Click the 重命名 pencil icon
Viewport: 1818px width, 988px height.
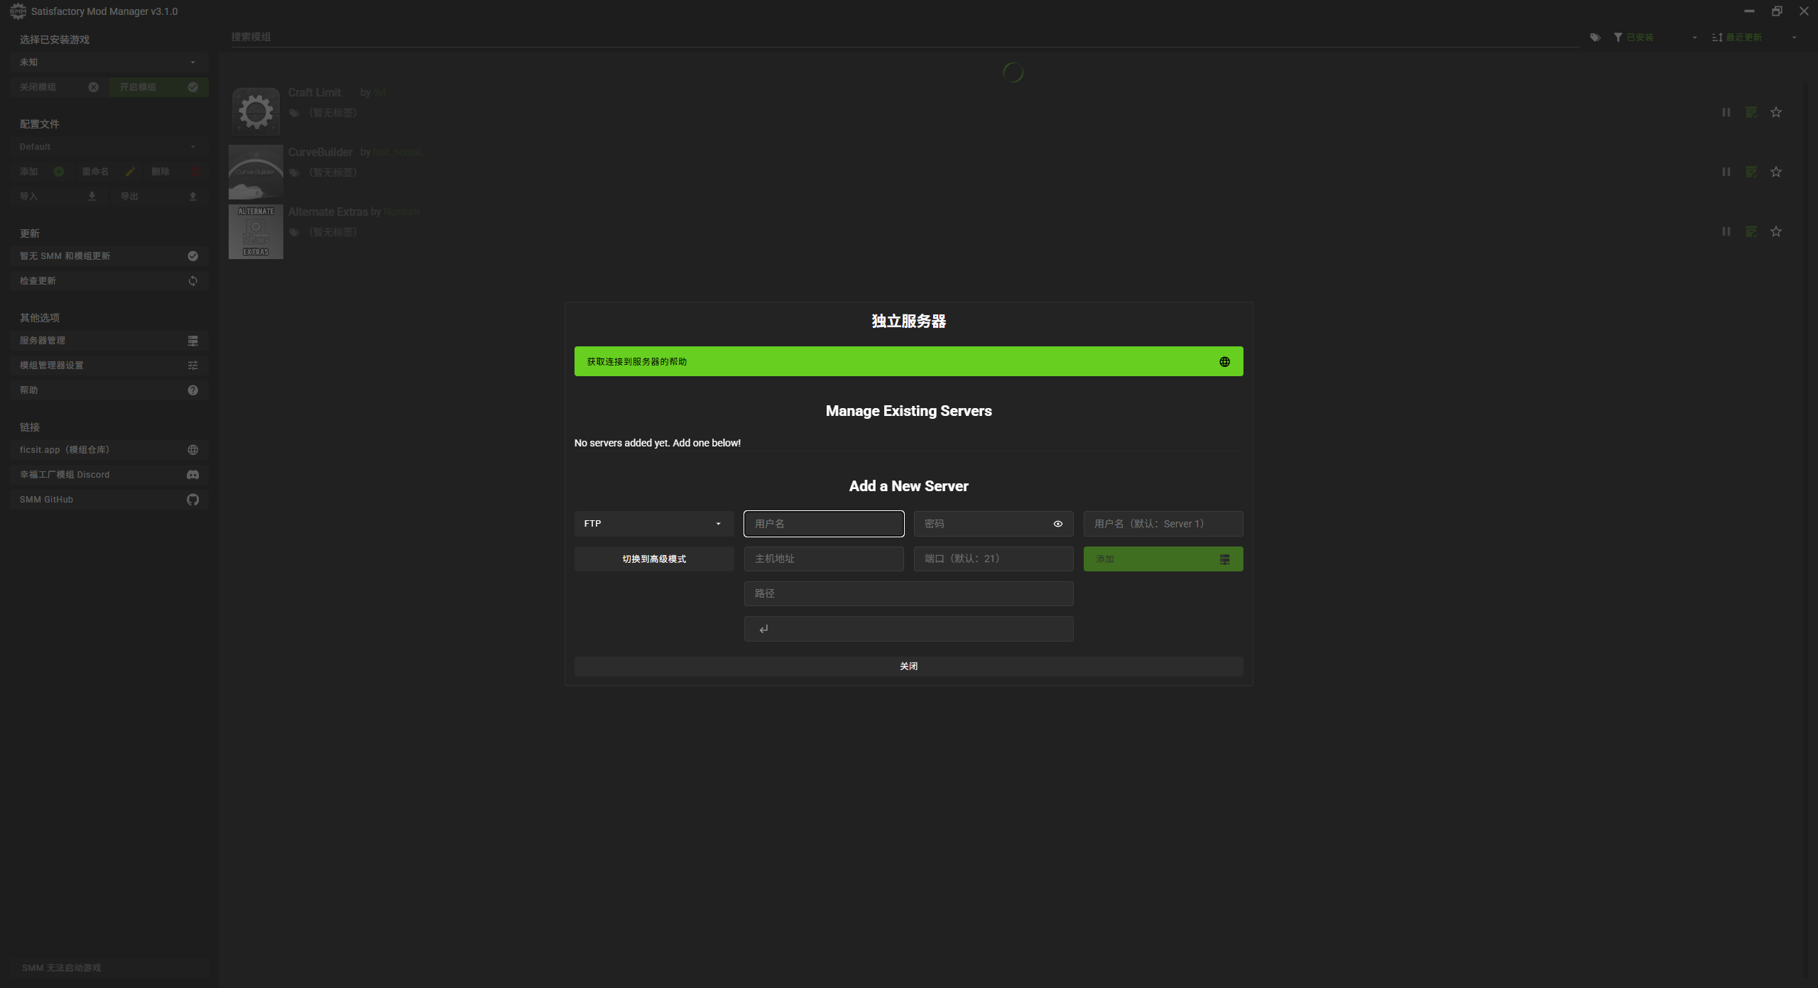click(130, 172)
